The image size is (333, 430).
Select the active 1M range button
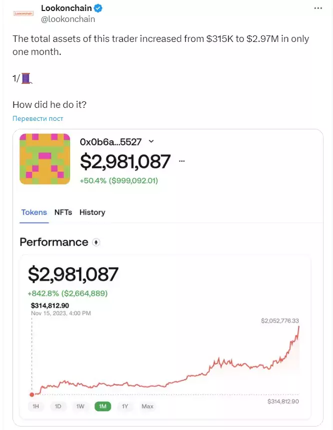click(x=102, y=406)
